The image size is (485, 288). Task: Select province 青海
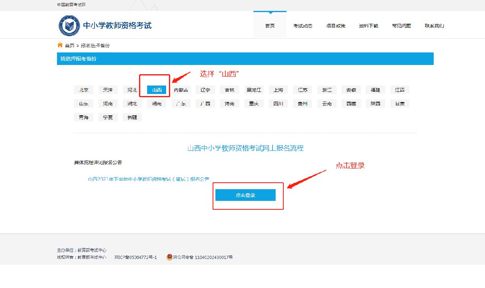(x=84, y=117)
